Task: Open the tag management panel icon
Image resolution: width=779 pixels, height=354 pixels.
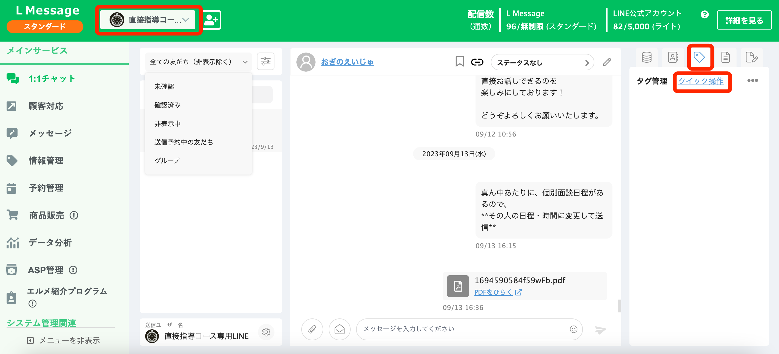Action: (x=700, y=57)
